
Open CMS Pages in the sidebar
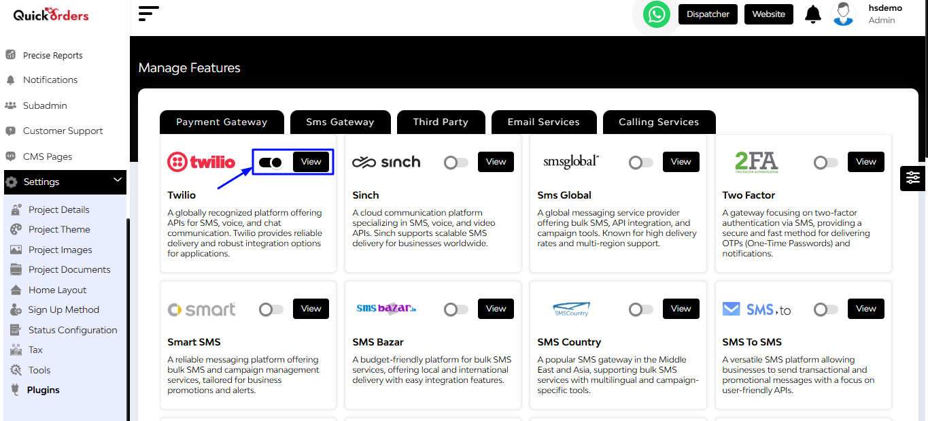tap(48, 156)
